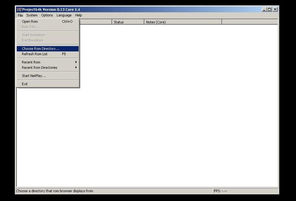Open the Options menu

(x=47, y=15)
